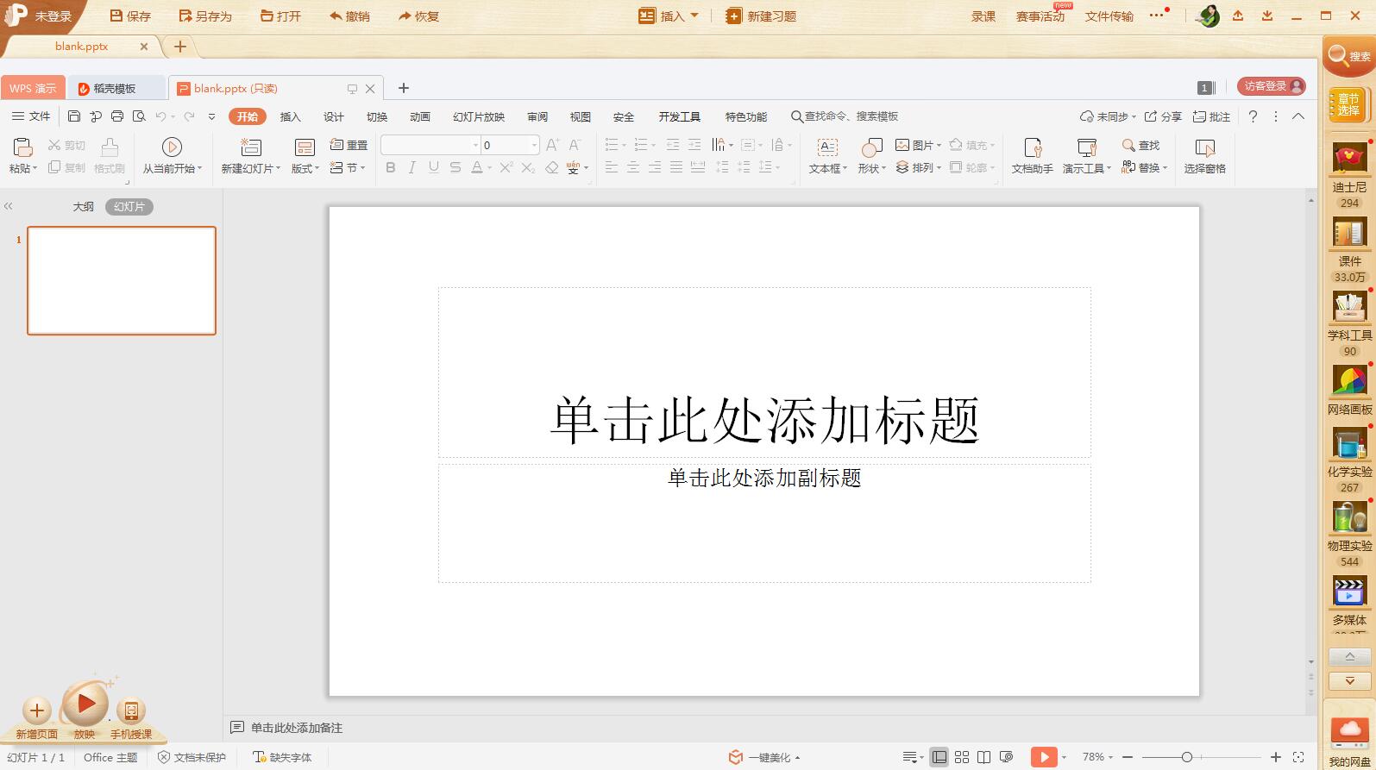Open the Layout (版式) dropdown
Image resolution: width=1376 pixels, height=770 pixels.
[x=305, y=168]
